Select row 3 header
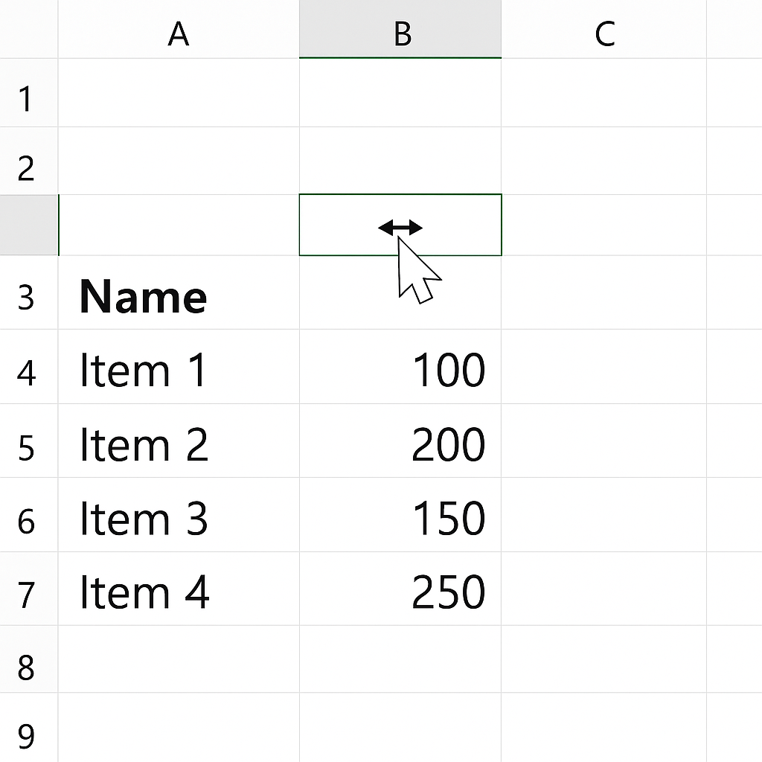 coord(29,292)
